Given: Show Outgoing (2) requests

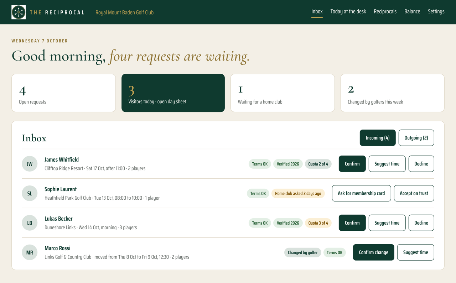Looking at the screenshot, I should [416, 138].
